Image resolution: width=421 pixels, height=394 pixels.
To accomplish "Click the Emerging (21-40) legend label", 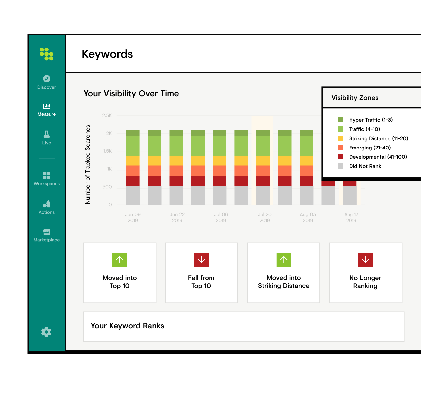I will (370, 148).
